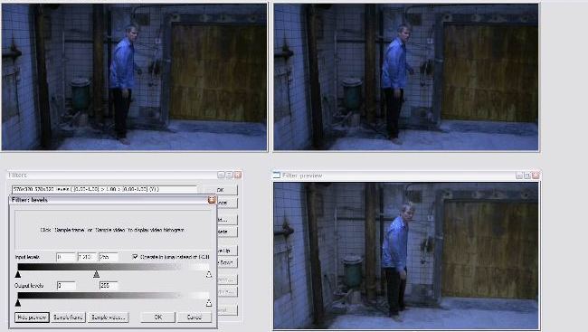This screenshot has height=332, width=588.
Task: Click the top-left input video pane
Action: (134, 77)
